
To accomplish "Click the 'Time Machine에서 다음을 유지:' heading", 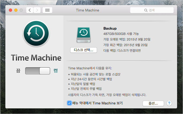I will click(x=90, y=68).
